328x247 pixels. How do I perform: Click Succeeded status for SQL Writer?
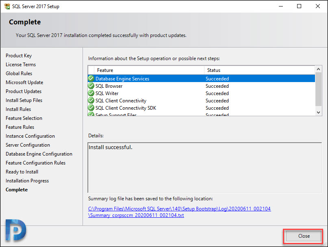pos(217,93)
